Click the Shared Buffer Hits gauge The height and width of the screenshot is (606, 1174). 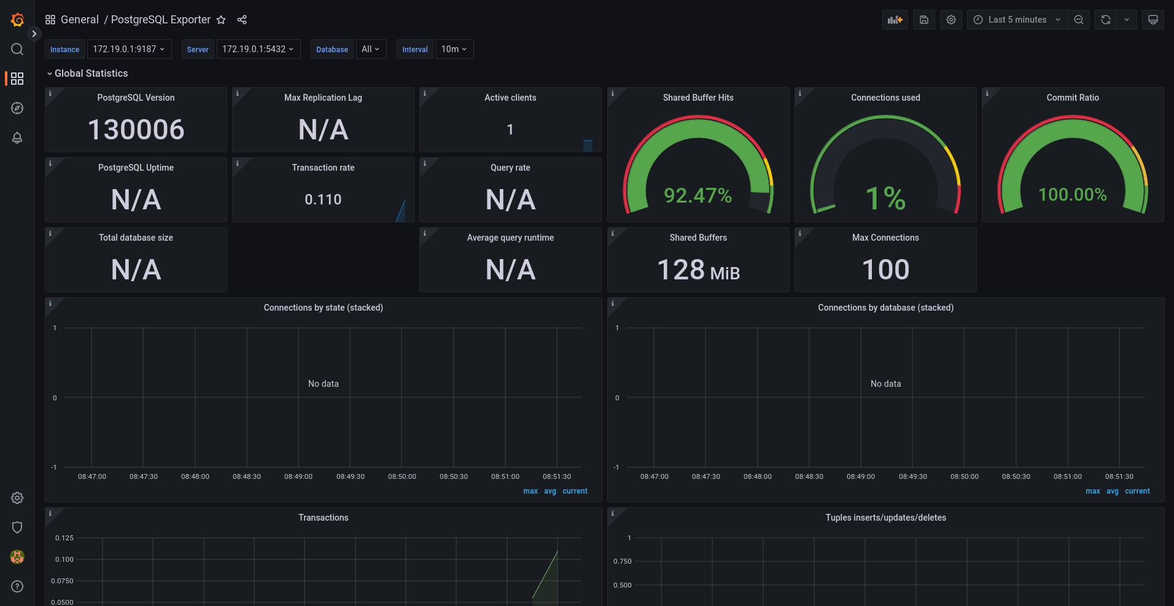[698, 166]
